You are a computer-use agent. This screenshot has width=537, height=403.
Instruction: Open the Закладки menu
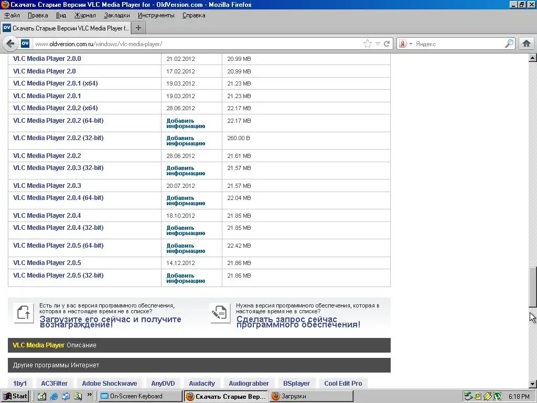117,15
